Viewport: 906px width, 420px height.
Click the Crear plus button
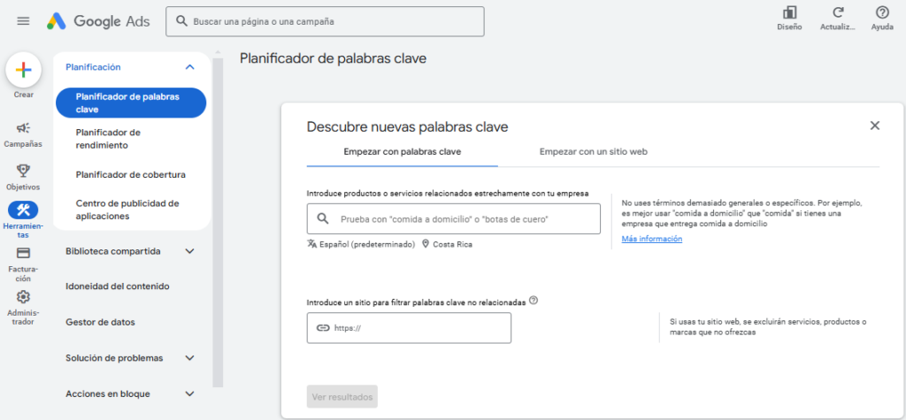coord(23,70)
